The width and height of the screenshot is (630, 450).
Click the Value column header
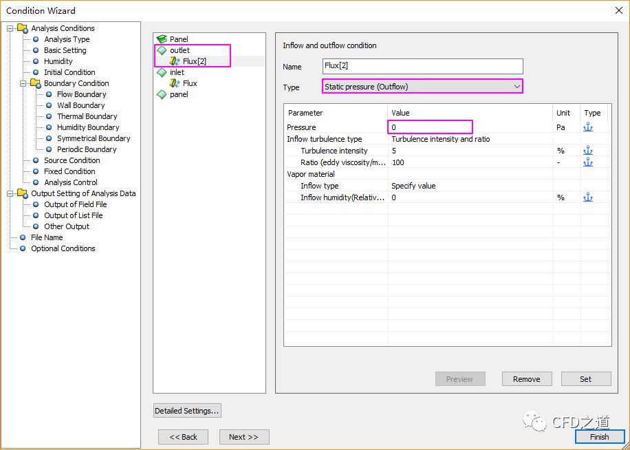(470, 113)
